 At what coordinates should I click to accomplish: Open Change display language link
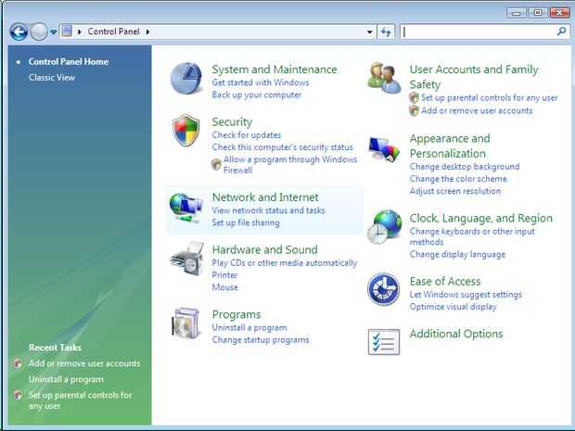coord(457,254)
